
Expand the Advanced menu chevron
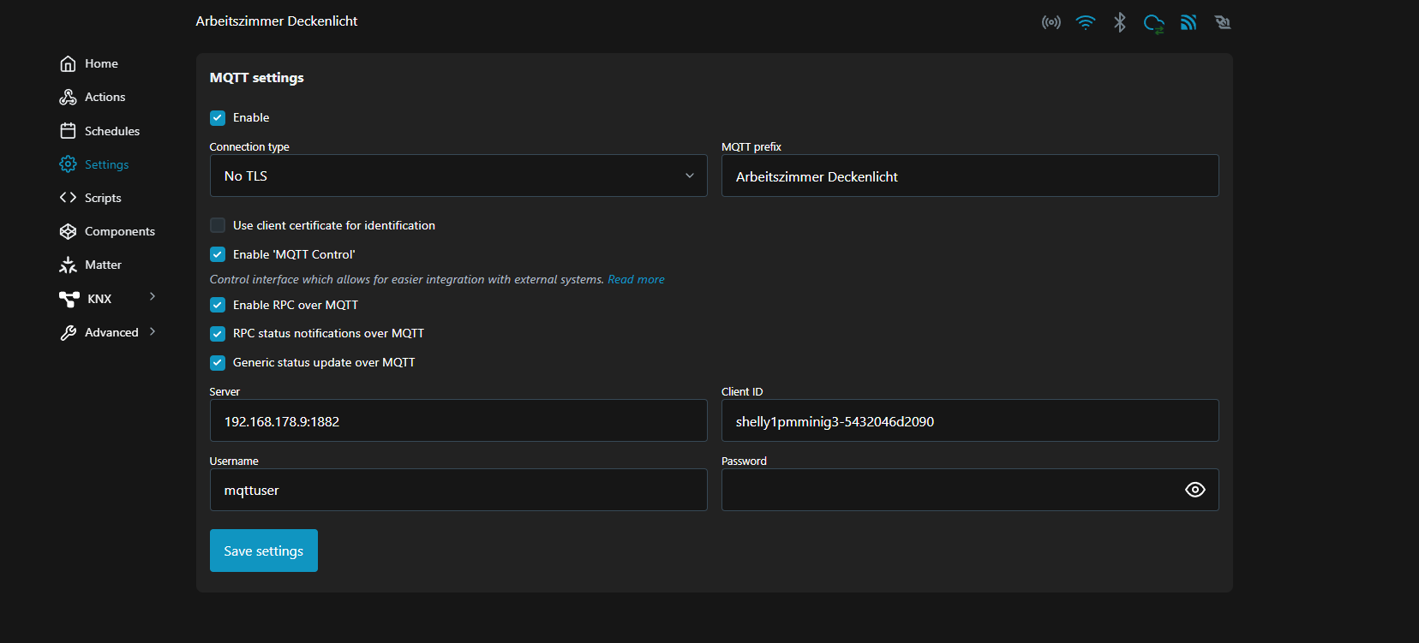pyautogui.click(x=153, y=331)
